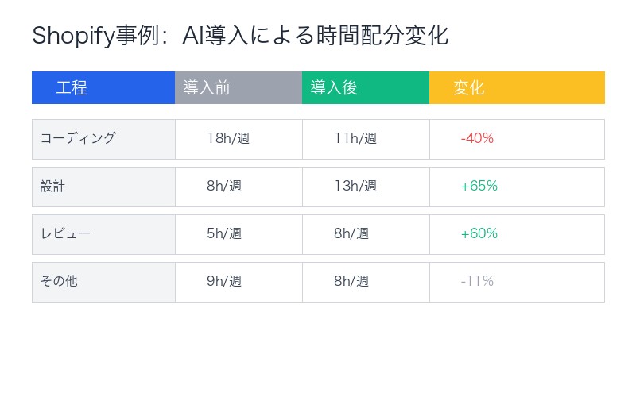Image resolution: width=636 pixels, height=397 pixels.
Task: Click the 18h/週 cell in the コーディング row
Action: click(x=238, y=139)
